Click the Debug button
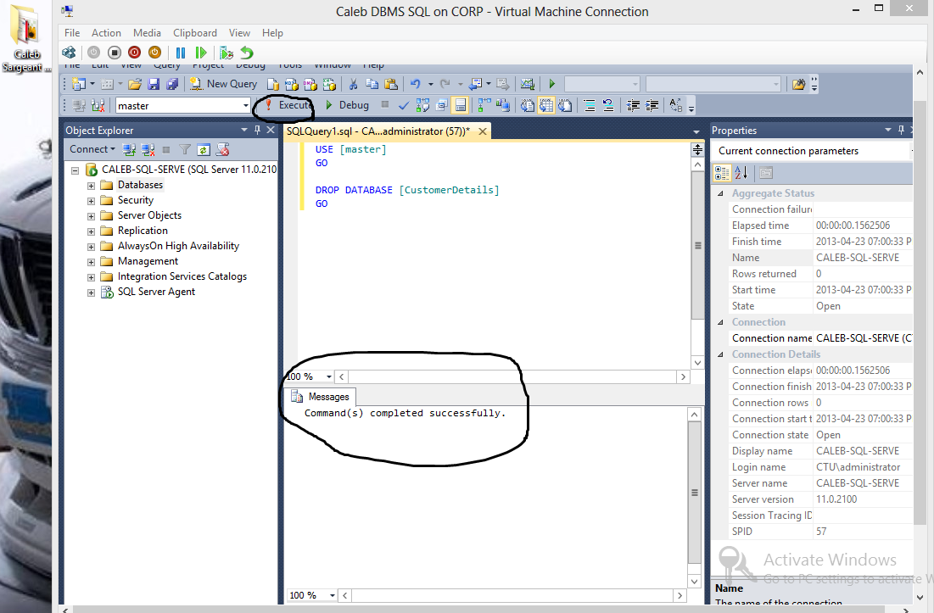The height and width of the screenshot is (613, 934). [347, 105]
